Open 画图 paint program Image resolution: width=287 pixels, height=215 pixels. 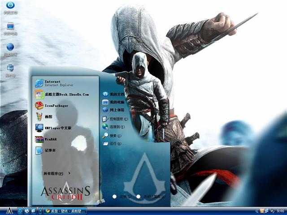[44, 116]
